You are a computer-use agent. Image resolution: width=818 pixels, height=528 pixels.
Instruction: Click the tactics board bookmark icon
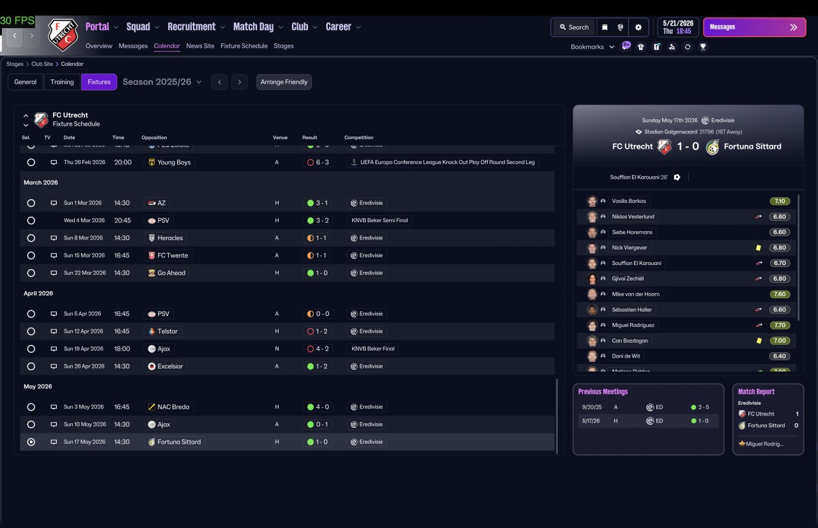click(x=656, y=47)
